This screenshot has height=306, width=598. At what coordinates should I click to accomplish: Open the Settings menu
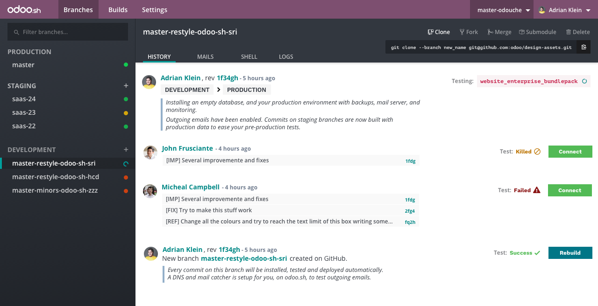click(154, 9)
